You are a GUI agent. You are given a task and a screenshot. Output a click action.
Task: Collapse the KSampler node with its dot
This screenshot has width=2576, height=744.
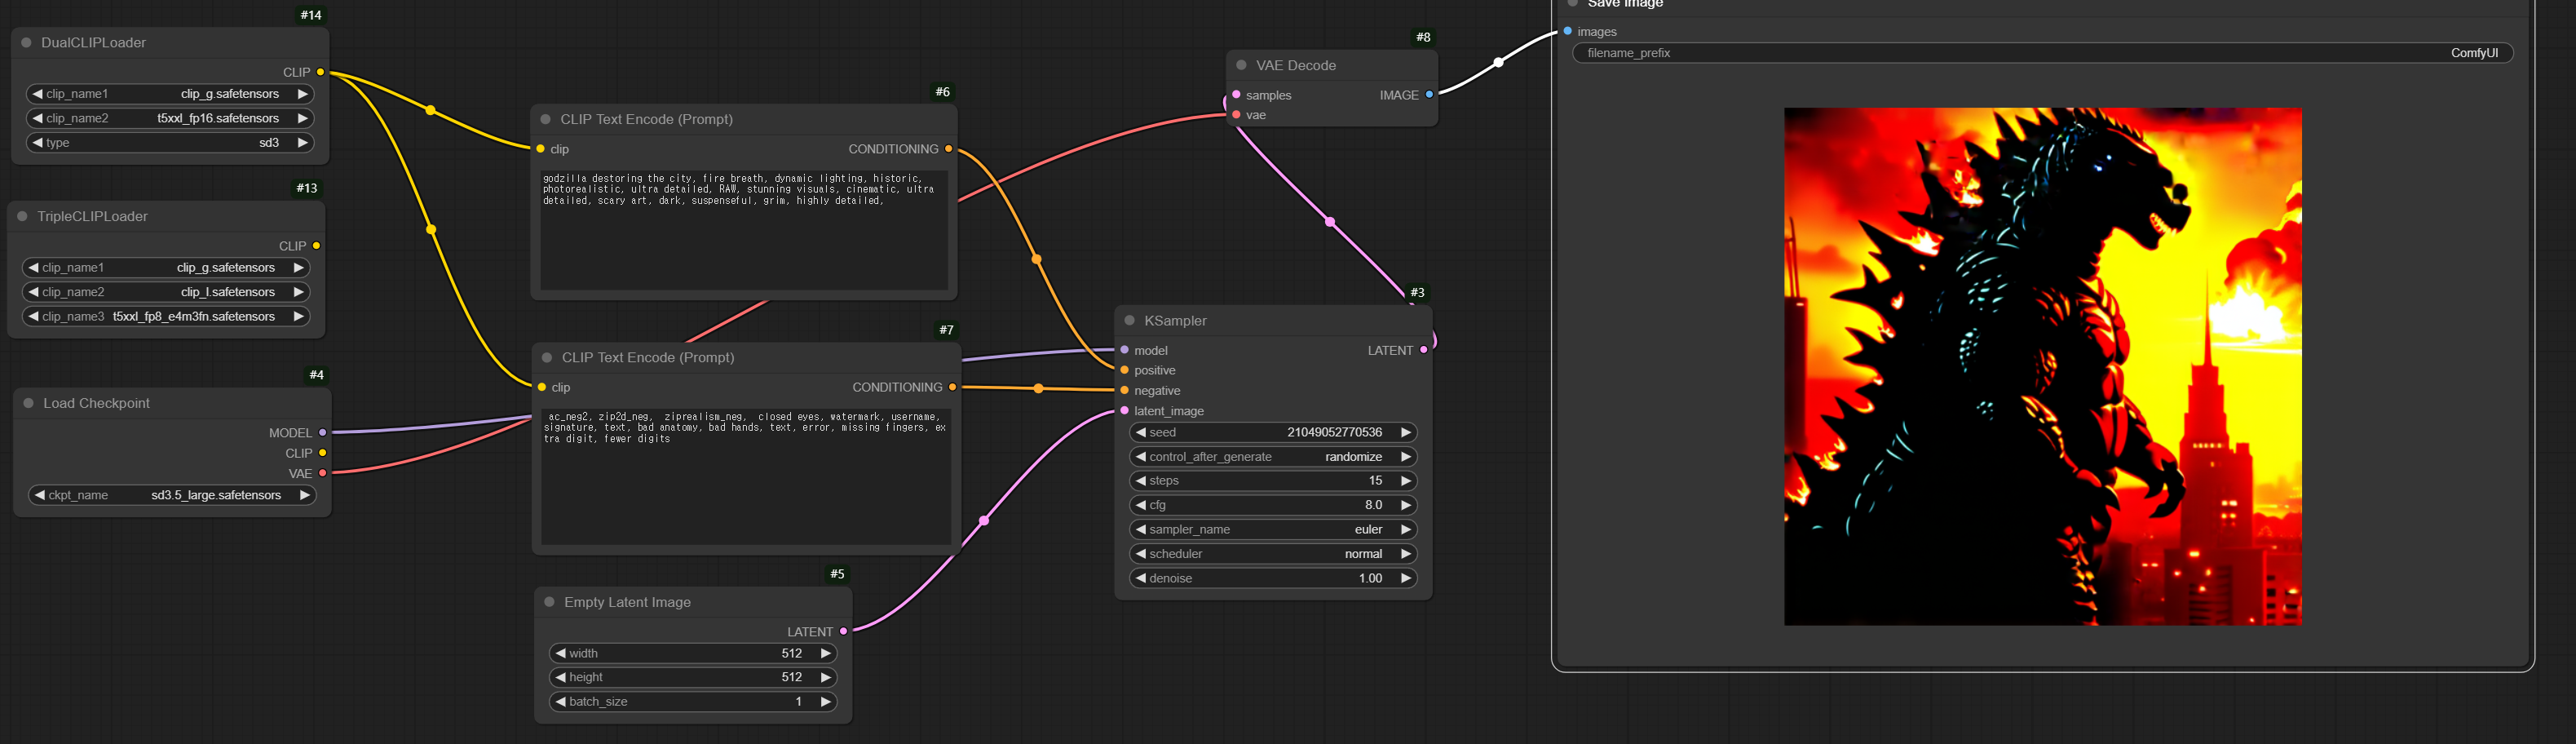coord(1129,321)
